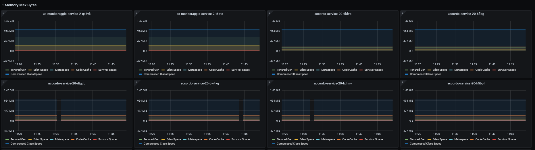Click info icon on accordo-service-20-dw4xg panel
This screenshot has width=535, height=150.
(x=136, y=82)
